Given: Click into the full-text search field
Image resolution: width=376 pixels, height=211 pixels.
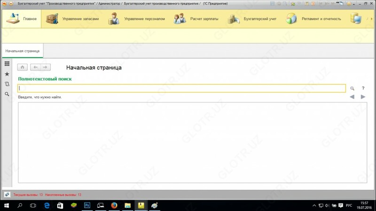Looking at the screenshot, I should coord(181,88).
